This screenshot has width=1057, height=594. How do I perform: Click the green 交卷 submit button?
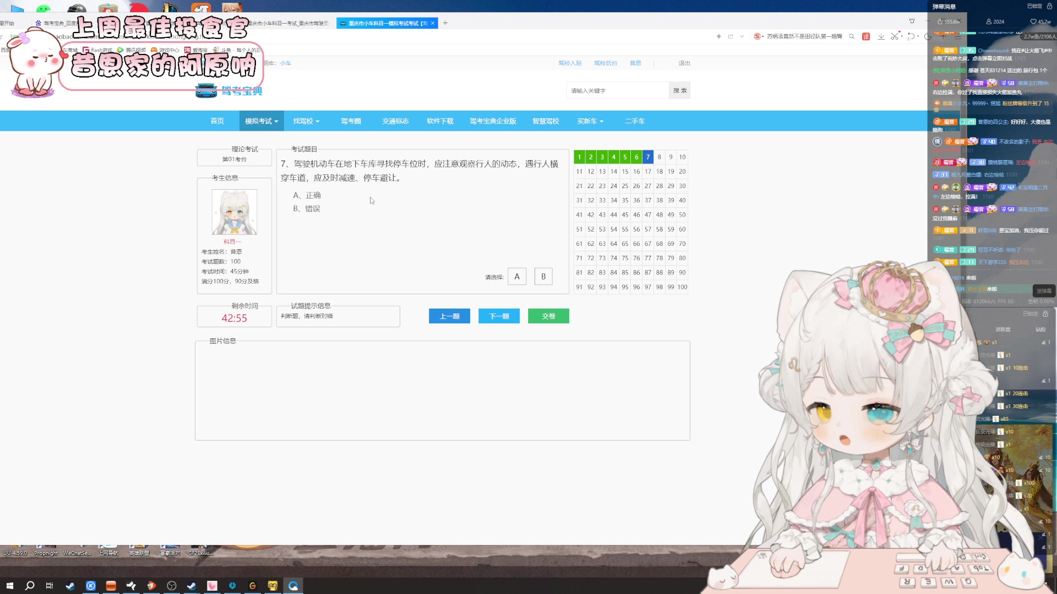548,316
